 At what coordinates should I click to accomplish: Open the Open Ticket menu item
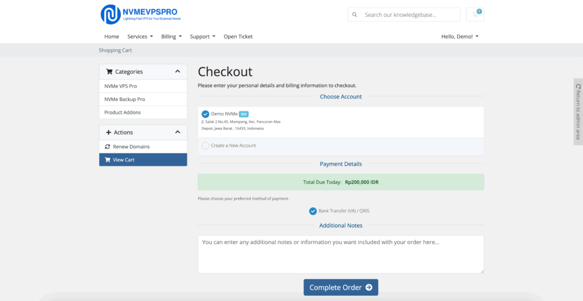tap(238, 36)
